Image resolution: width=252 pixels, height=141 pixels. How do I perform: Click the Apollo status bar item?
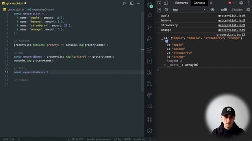139,139
